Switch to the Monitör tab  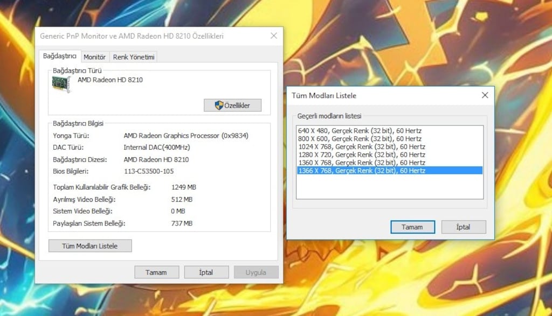(94, 57)
